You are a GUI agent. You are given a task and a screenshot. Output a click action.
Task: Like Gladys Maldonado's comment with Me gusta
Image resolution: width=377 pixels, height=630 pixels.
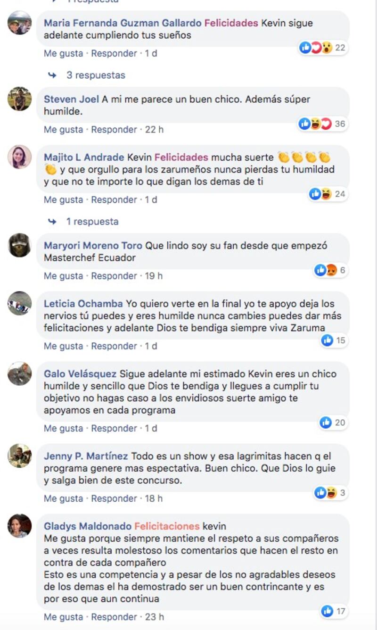(63, 617)
